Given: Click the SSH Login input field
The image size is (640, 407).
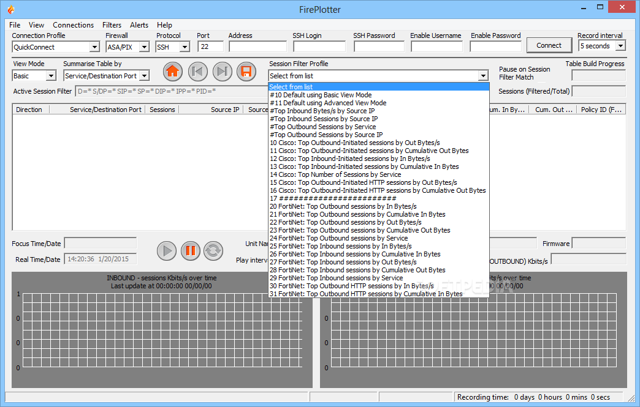Looking at the screenshot, I should coord(319,47).
